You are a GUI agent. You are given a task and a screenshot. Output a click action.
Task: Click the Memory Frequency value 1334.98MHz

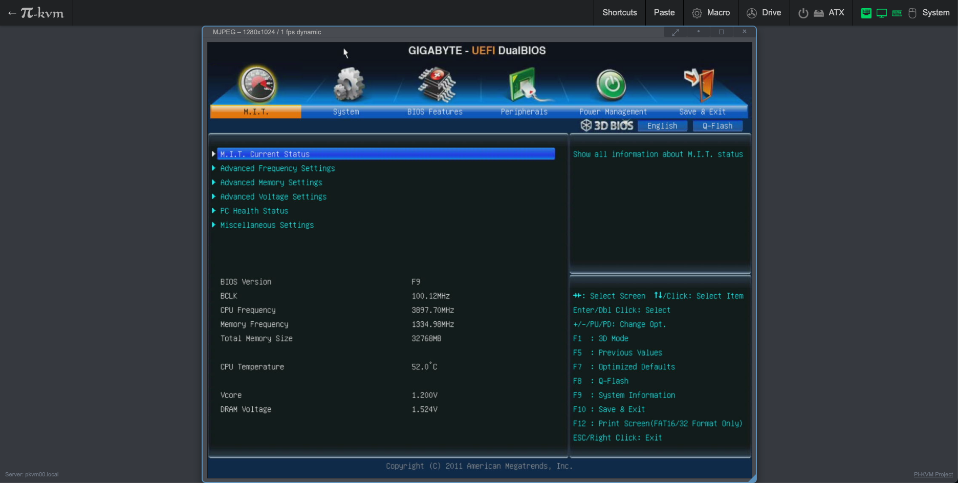point(433,324)
